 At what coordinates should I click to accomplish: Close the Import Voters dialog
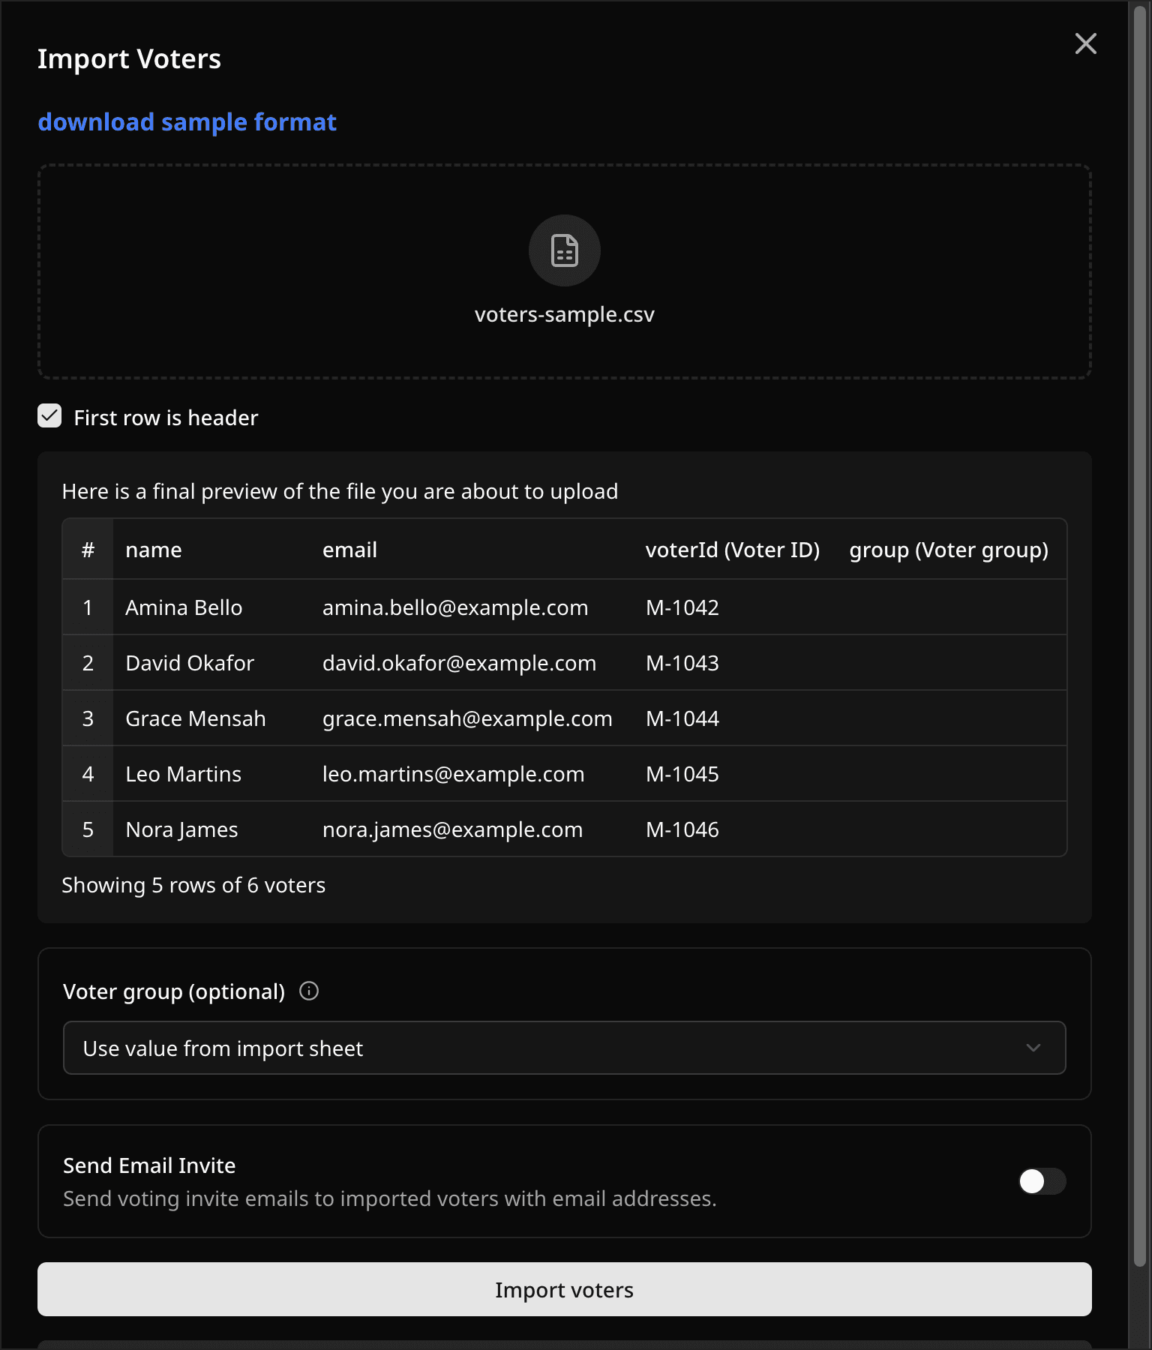coord(1085,43)
